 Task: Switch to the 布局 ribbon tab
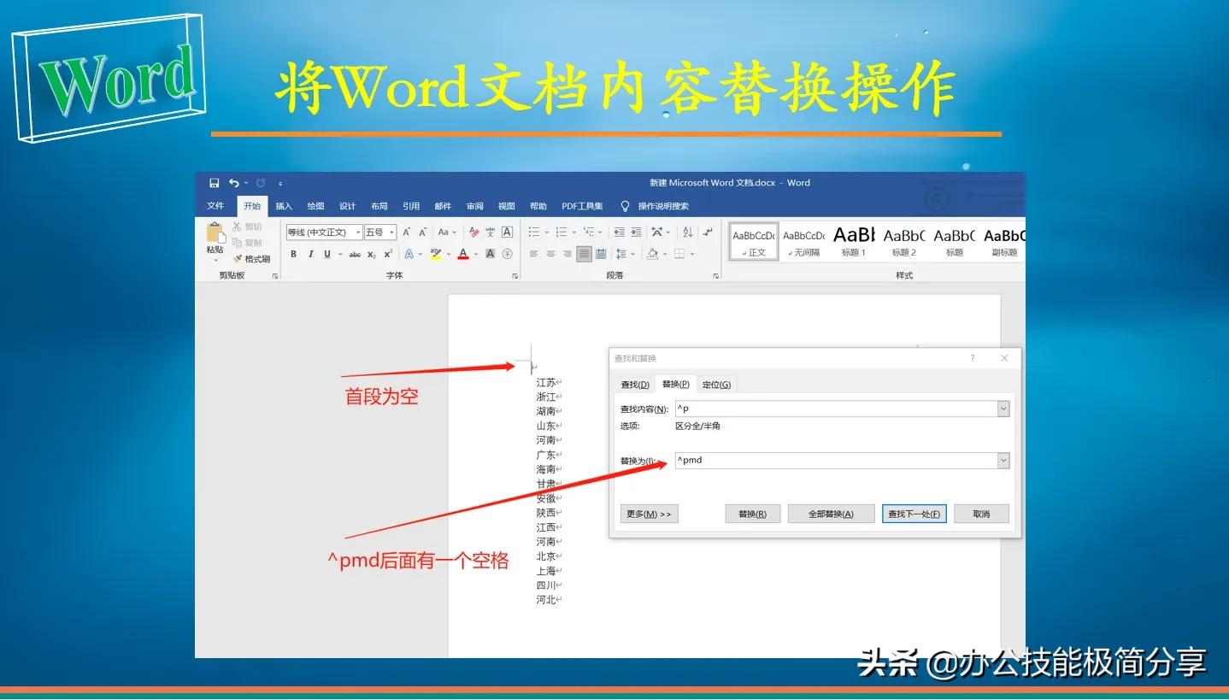tap(379, 206)
